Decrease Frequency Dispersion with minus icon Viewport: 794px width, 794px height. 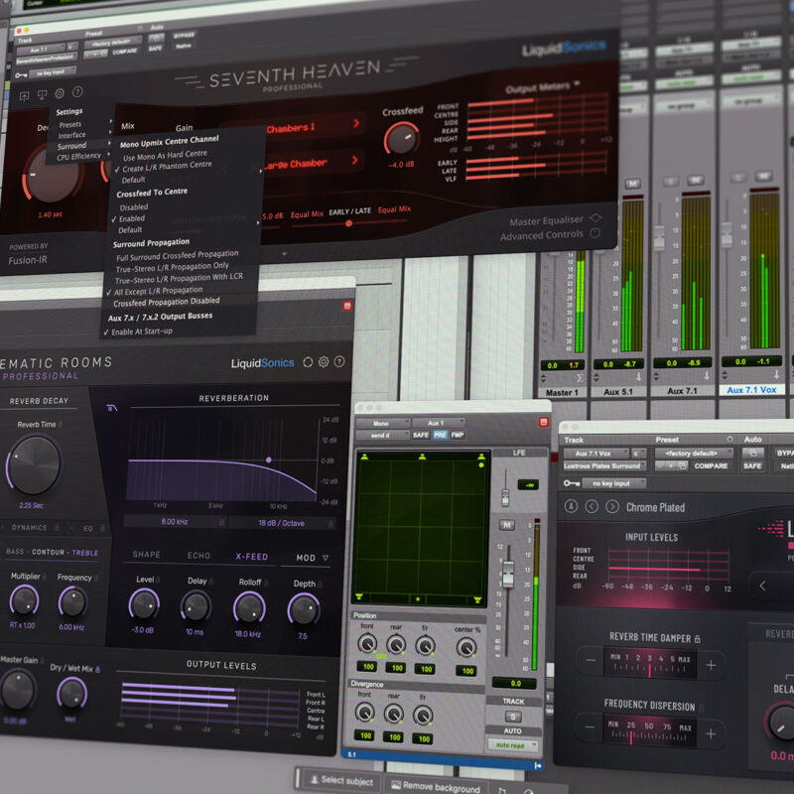tap(590, 727)
